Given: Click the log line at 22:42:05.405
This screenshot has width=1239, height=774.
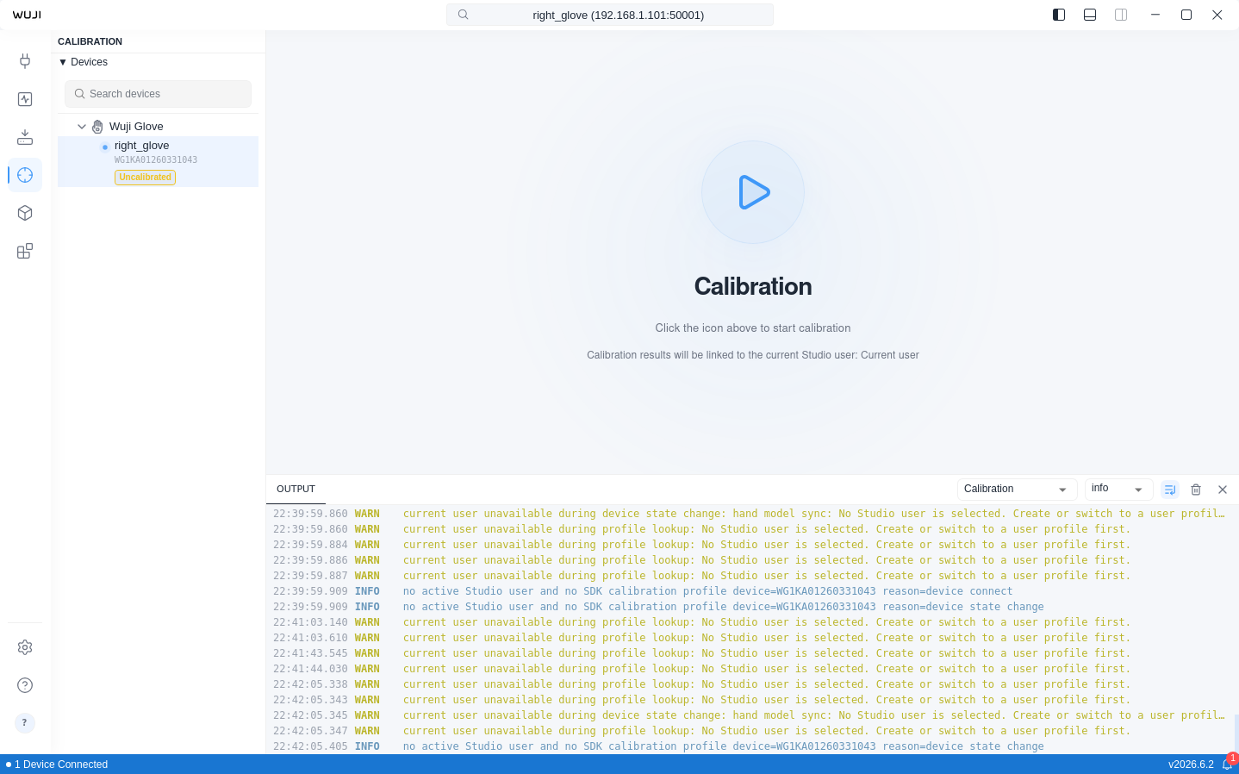Looking at the screenshot, I should click(750, 746).
